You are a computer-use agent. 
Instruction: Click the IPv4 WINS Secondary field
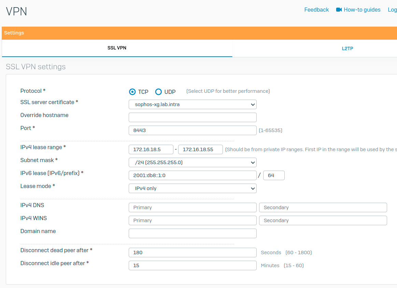323,220
